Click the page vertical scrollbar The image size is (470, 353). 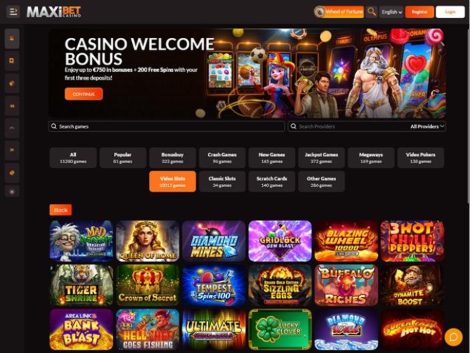(x=468, y=117)
